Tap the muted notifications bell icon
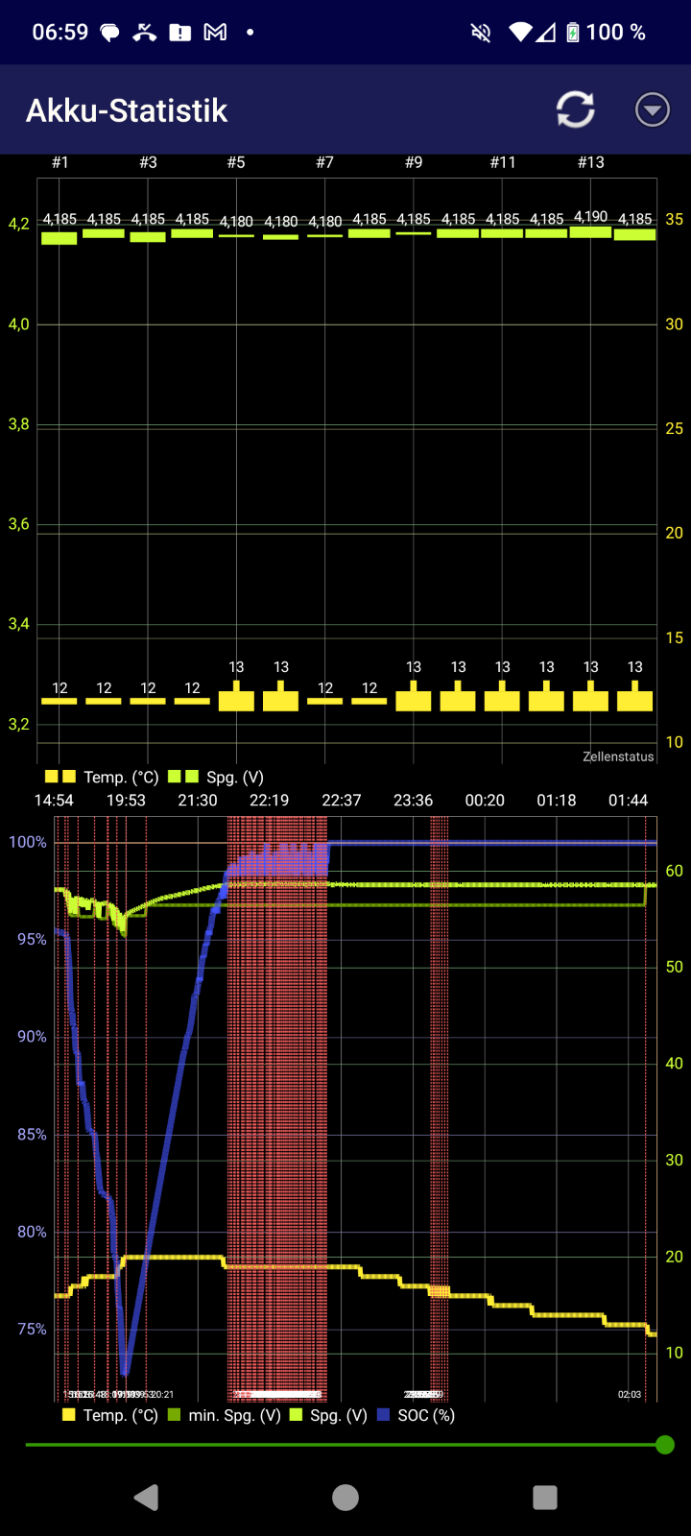The image size is (691, 1536). pos(481,33)
